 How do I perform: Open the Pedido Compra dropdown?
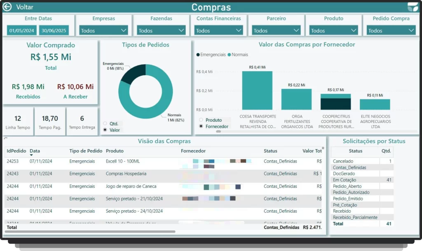click(391, 30)
